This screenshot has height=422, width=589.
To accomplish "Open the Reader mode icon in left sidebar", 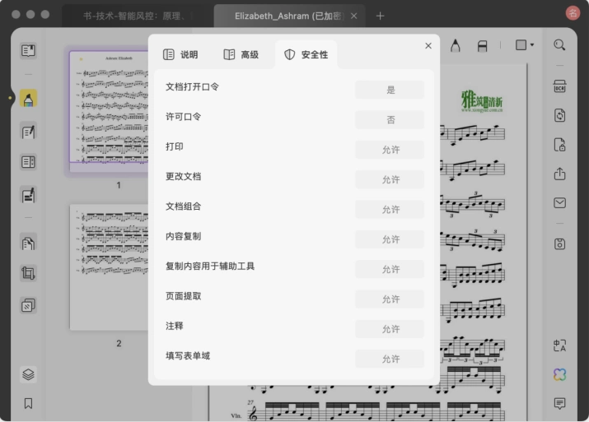I will tap(28, 50).
